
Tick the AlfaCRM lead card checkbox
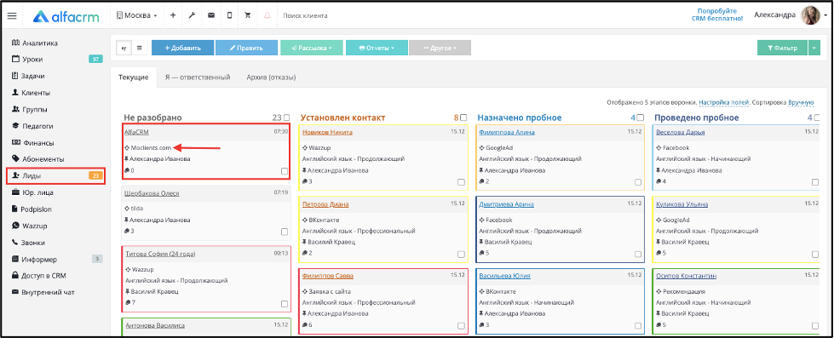point(285,171)
